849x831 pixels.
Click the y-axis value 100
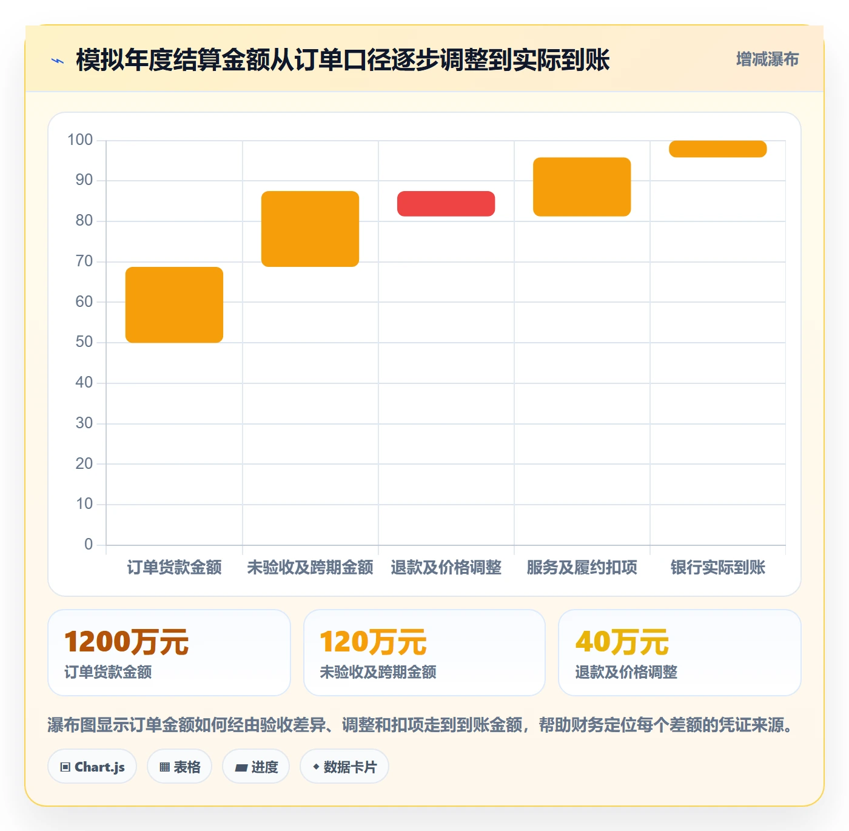pyautogui.click(x=80, y=140)
